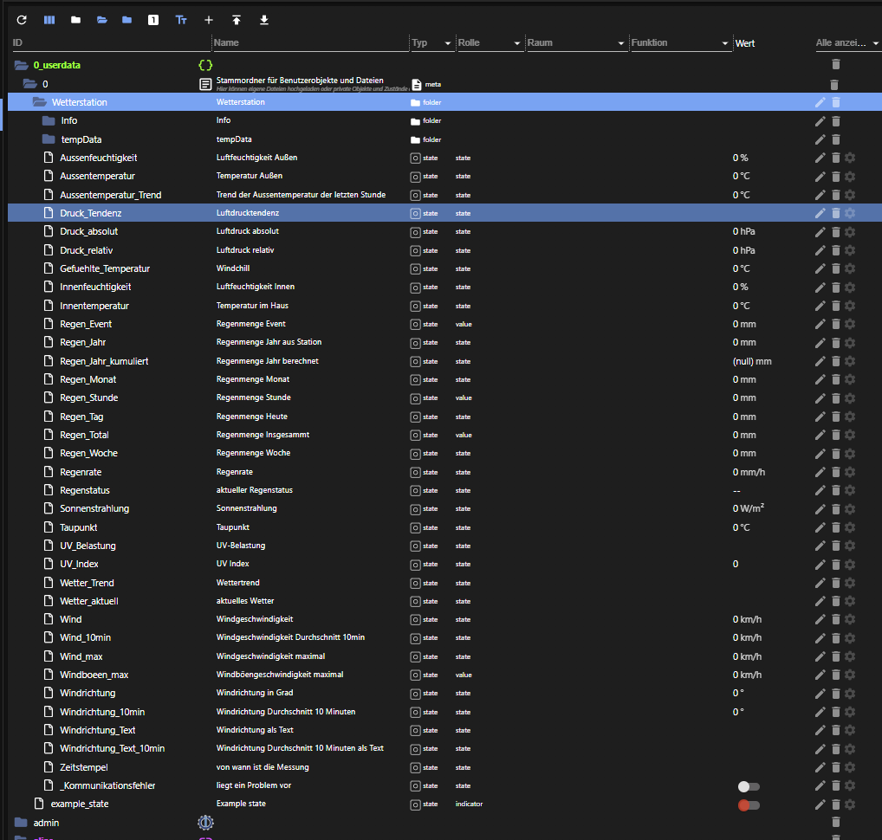Open the column configuration icon in the toolbar

(x=49, y=20)
